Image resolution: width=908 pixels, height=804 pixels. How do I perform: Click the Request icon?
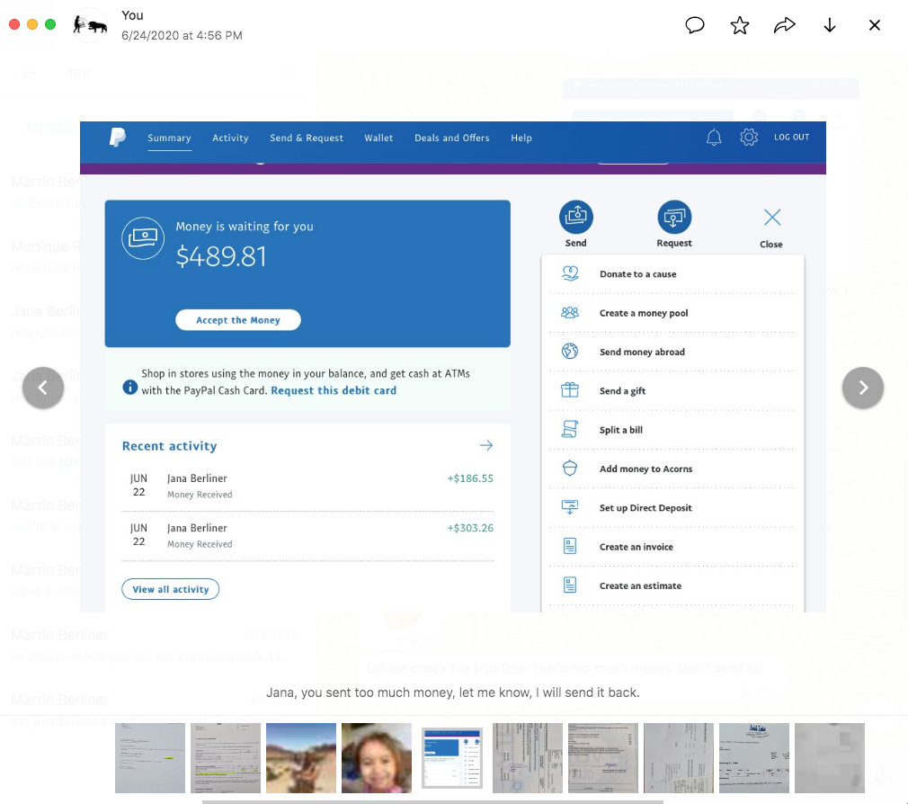674,218
